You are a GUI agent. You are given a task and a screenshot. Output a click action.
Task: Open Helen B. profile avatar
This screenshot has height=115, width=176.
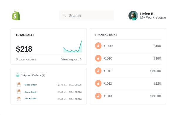pos(133,15)
